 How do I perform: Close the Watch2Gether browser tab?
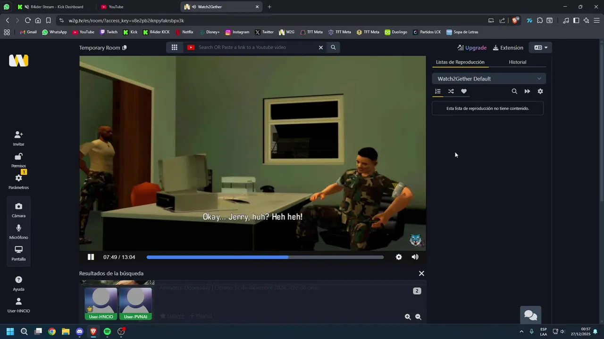coord(257,7)
